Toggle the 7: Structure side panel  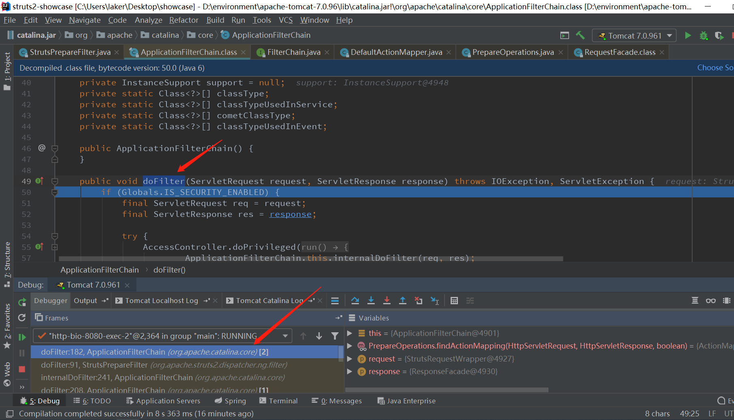pyautogui.click(x=7, y=264)
